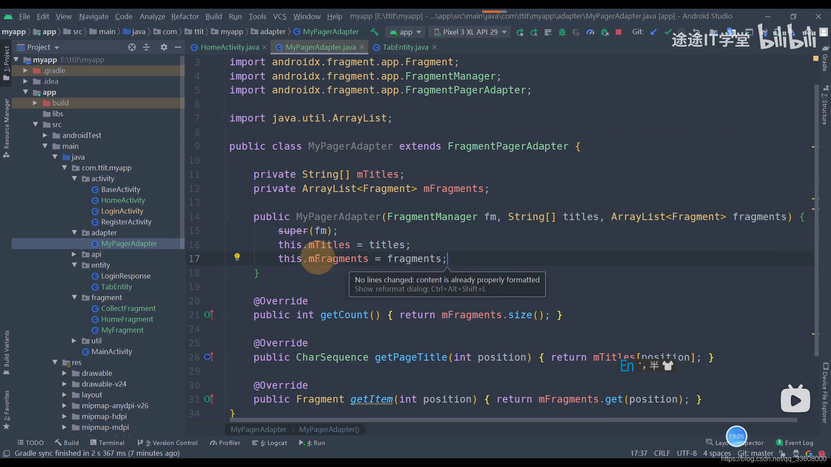Select HomeFragment in project tree

127,319
